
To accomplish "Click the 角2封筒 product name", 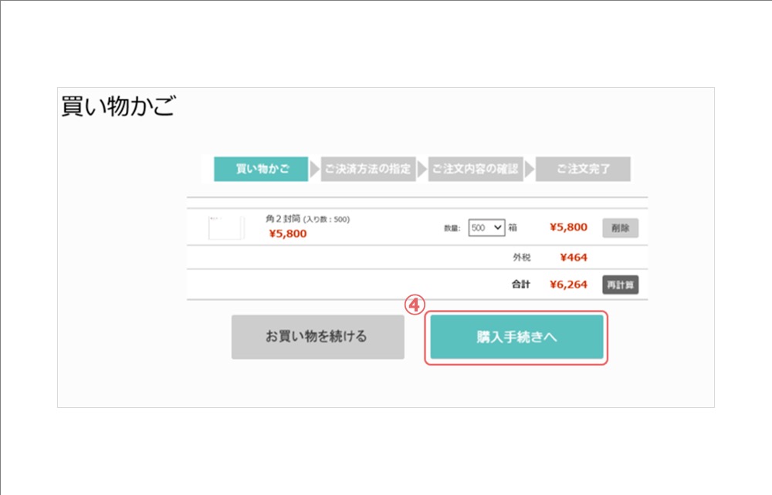I will tap(283, 219).
